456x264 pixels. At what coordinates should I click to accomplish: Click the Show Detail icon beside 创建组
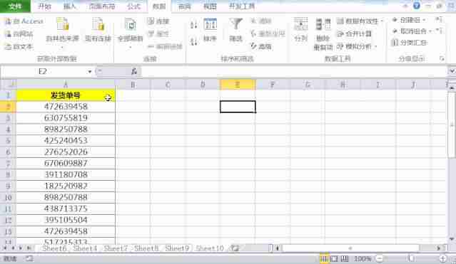point(439,20)
